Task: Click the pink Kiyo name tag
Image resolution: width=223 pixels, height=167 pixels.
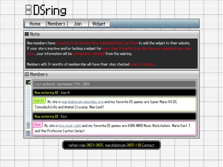Action: (38, 125)
